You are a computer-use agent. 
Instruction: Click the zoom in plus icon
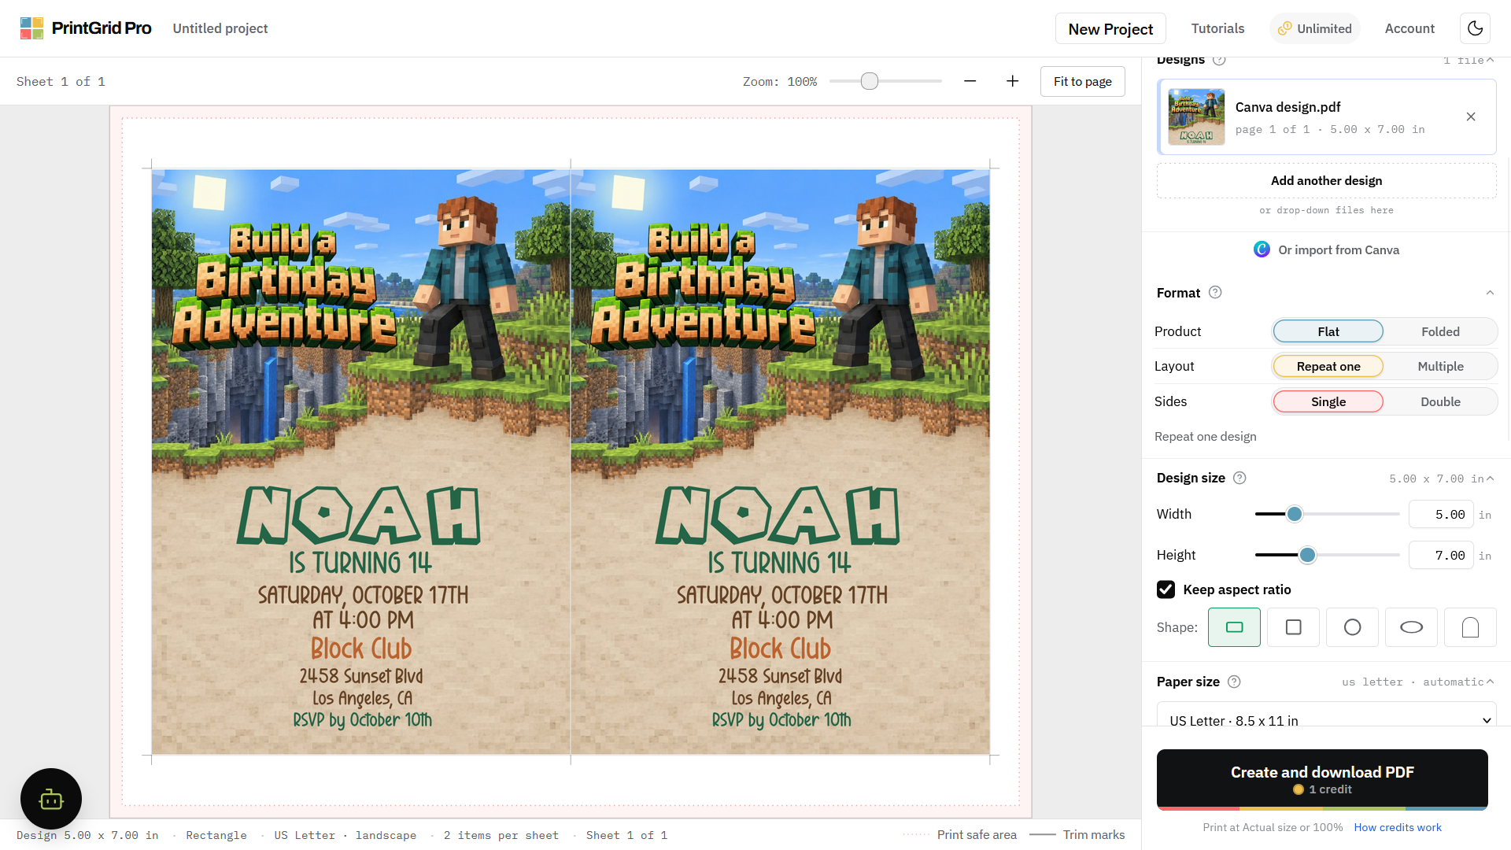click(1012, 81)
